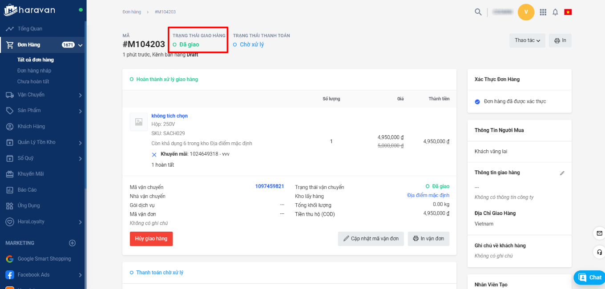Click the product image thumbnail placeholder
Image resolution: width=605 pixels, height=289 pixels.
[139, 122]
